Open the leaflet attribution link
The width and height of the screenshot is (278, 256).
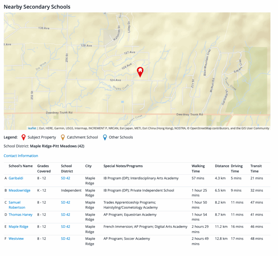point(32,128)
